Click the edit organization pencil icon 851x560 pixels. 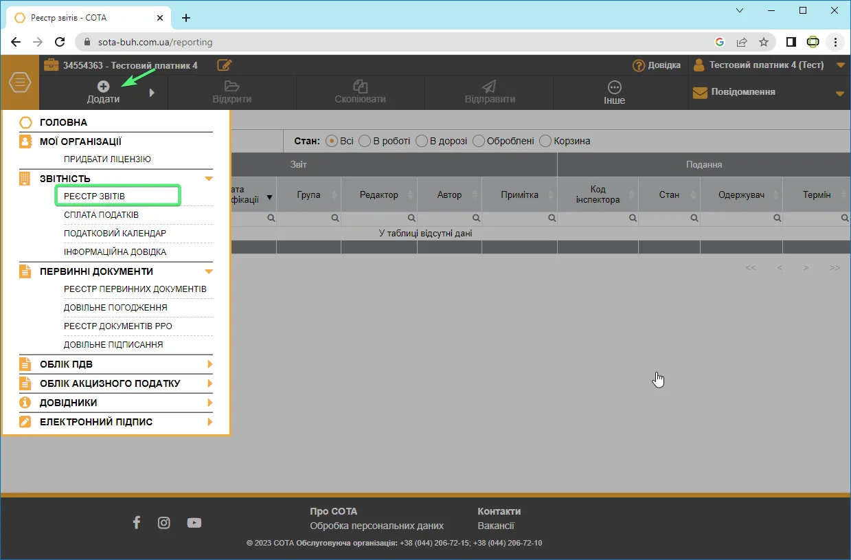(x=225, y=65)
